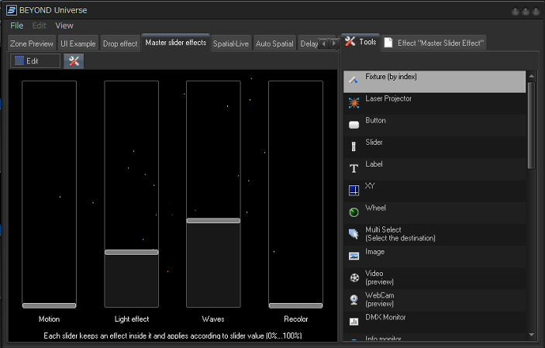
Task: Click the Light effect slider handle
Action: (131, 253)
